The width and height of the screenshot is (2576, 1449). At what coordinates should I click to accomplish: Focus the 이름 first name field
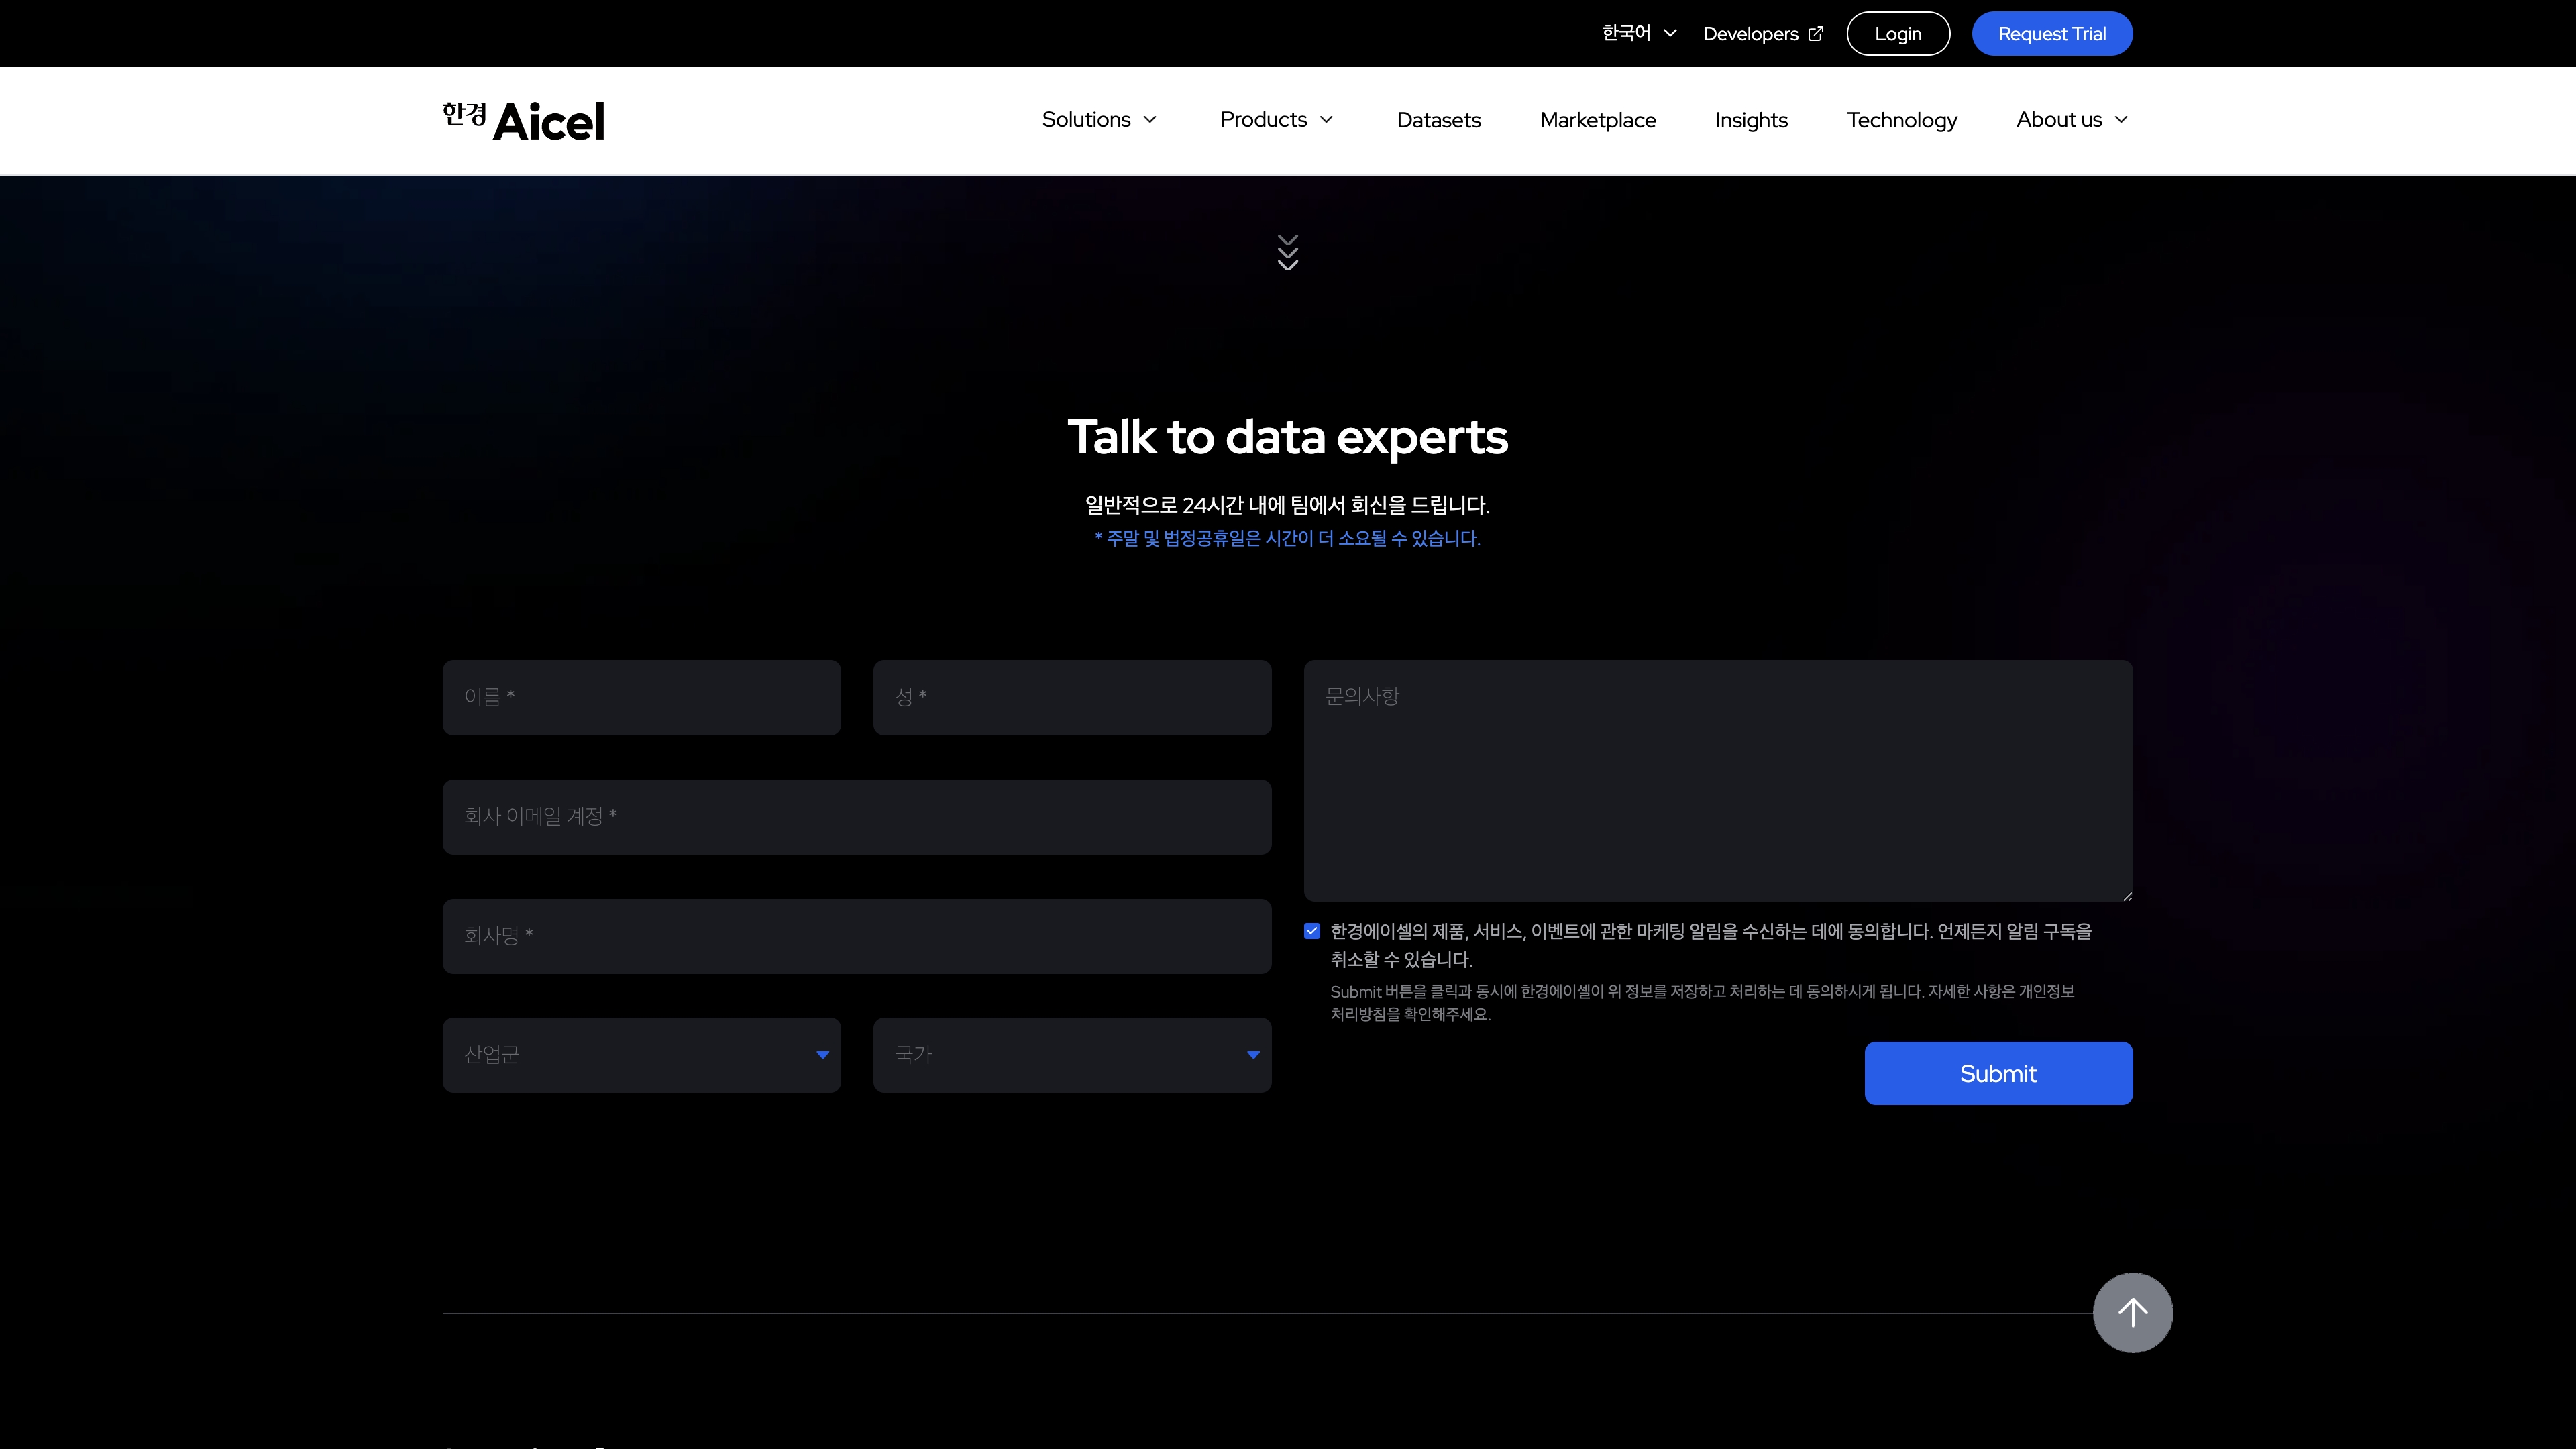641,697
